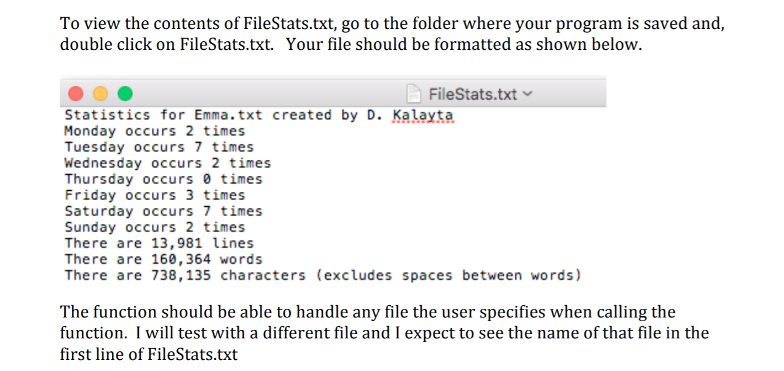Click the line reading Monday occurs 2 times

coord(154,130)
